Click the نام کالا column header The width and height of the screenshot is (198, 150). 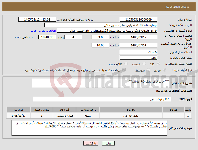(x=131, y=109)
